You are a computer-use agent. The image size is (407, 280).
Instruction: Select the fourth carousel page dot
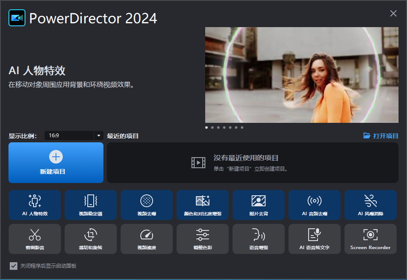224,128
